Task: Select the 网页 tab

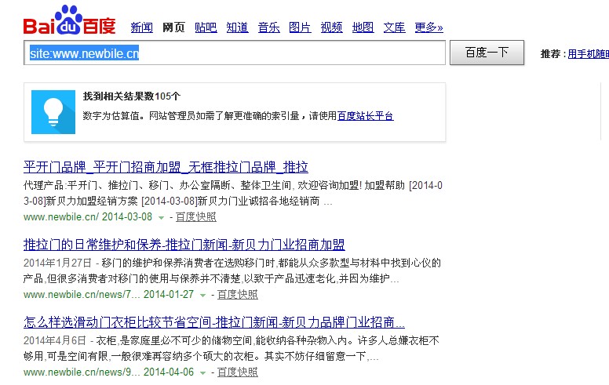Action: coord(173,27)
